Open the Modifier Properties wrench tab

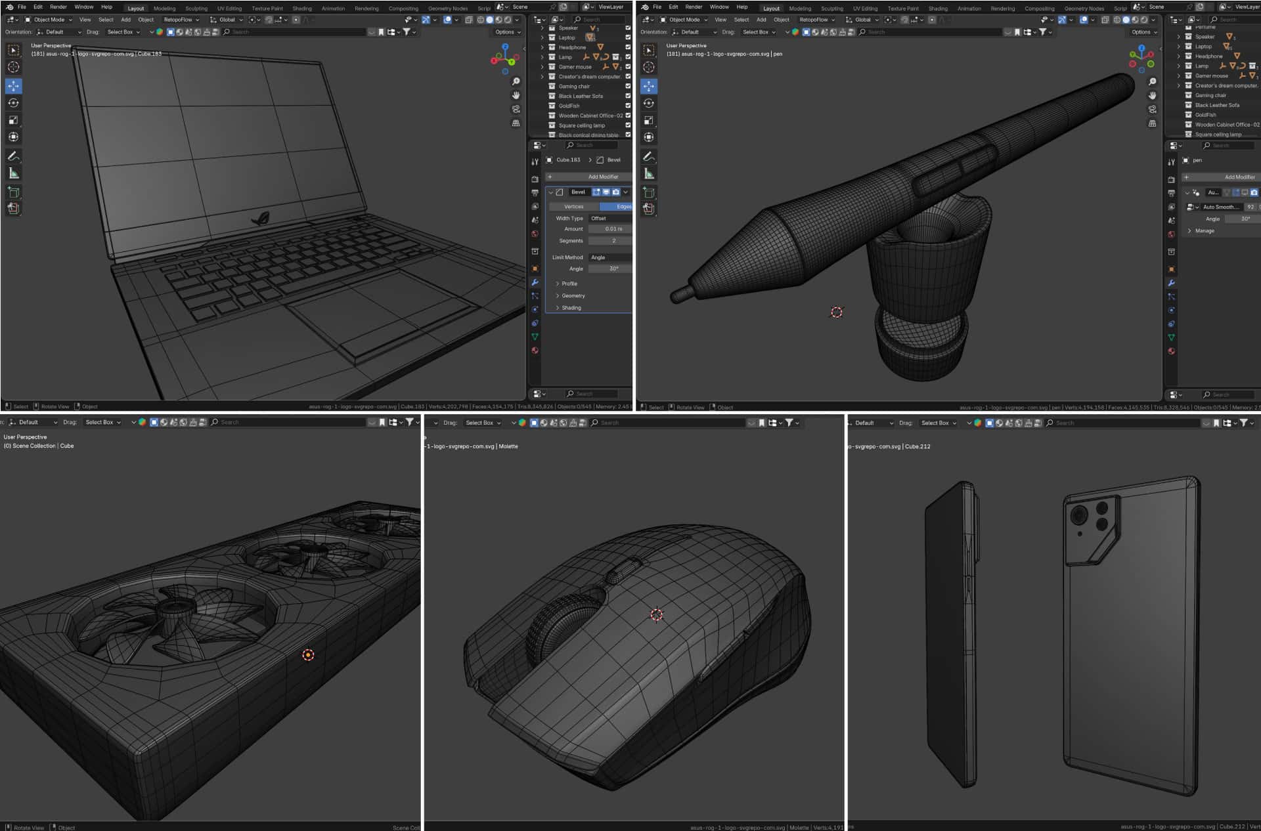point(536,282)
